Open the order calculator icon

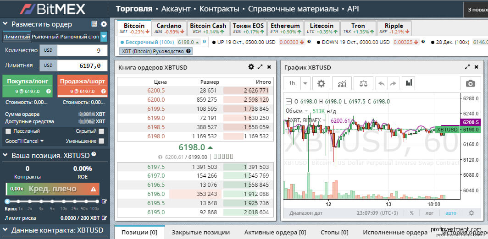94,24
